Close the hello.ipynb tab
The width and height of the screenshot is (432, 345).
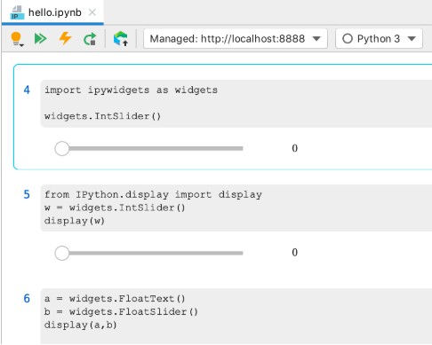92,12
